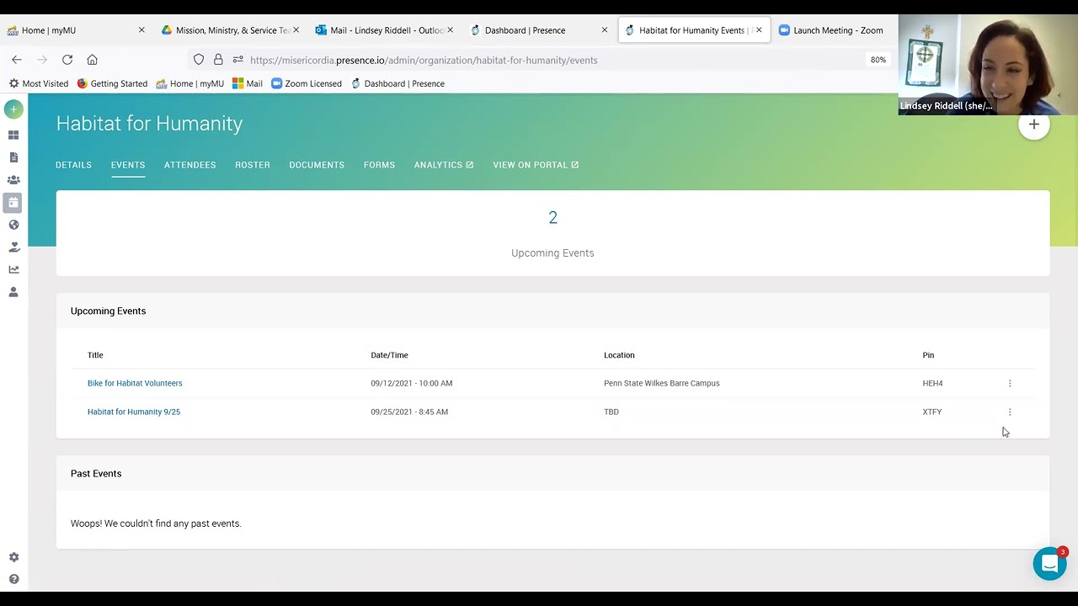Open Bike for Habitat Volunteers event

tap(135, 383)
